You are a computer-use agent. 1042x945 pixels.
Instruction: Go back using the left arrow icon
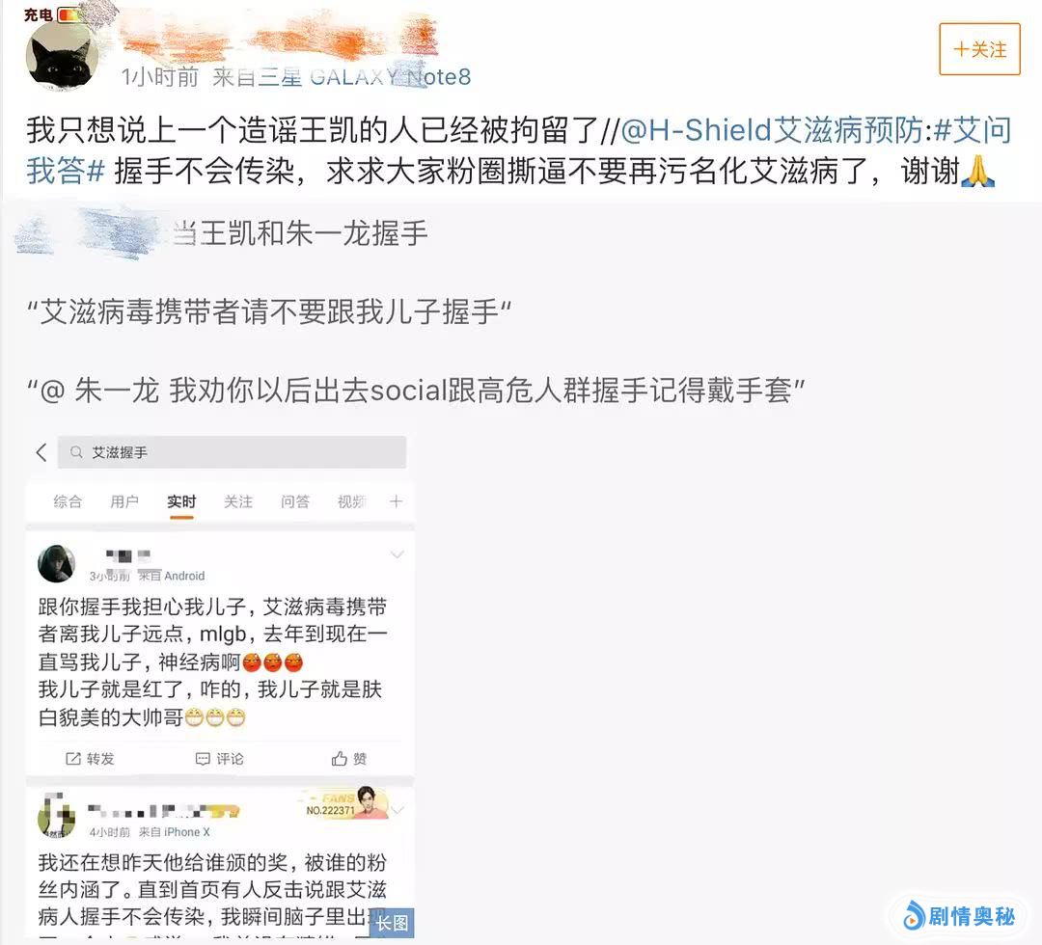point(41,453)
